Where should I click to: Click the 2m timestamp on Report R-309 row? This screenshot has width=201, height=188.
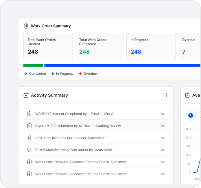(x=162, y=126)
